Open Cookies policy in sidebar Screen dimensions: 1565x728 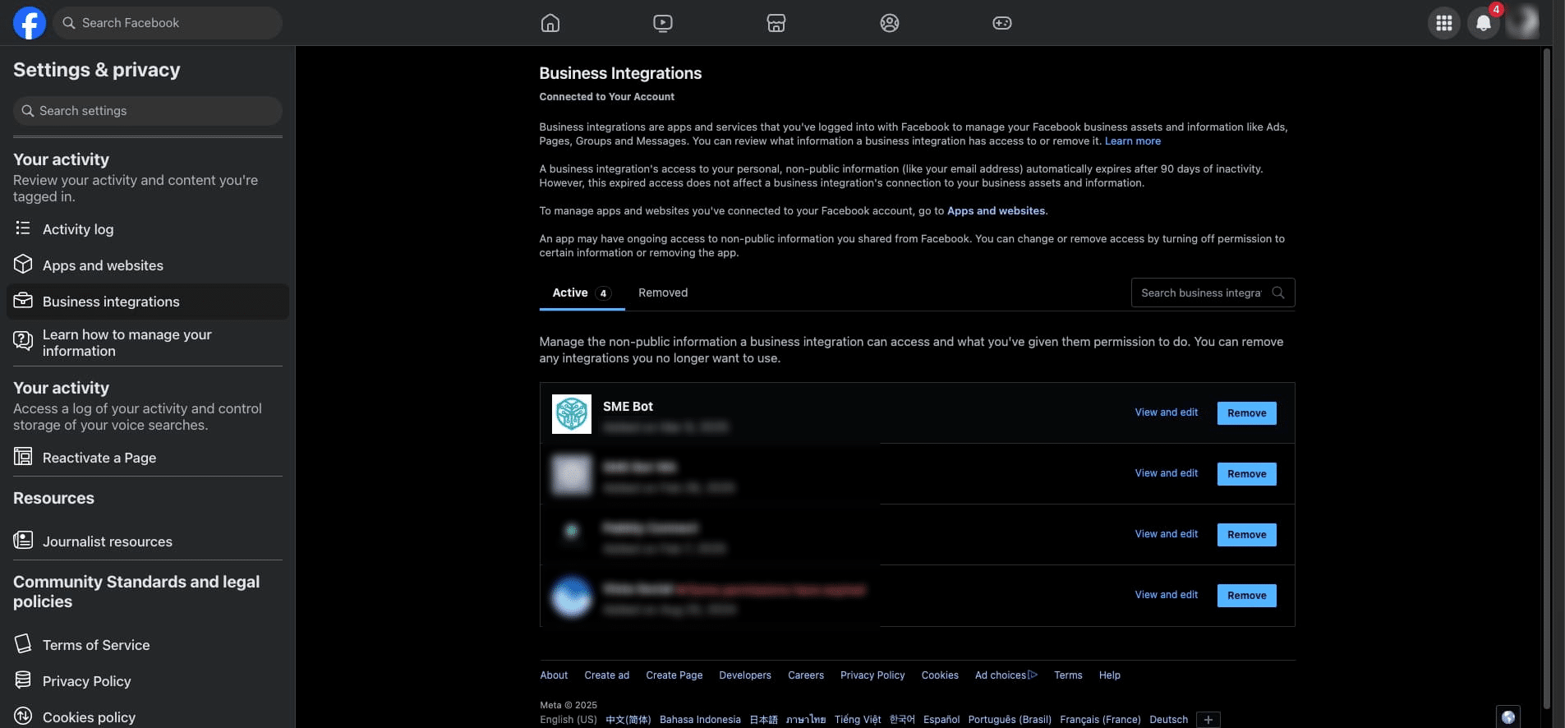tap(148, 717)
